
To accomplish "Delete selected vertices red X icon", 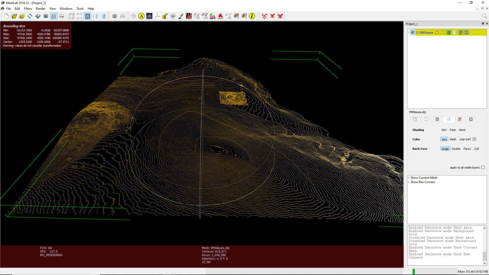I will [x=265, y=16].
